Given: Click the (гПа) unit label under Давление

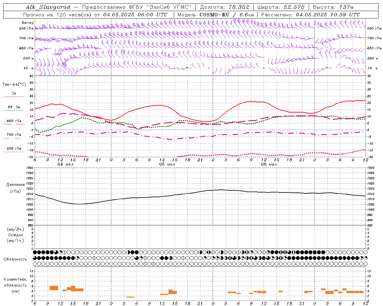Looking at the screenshot, I should [16, 192].
